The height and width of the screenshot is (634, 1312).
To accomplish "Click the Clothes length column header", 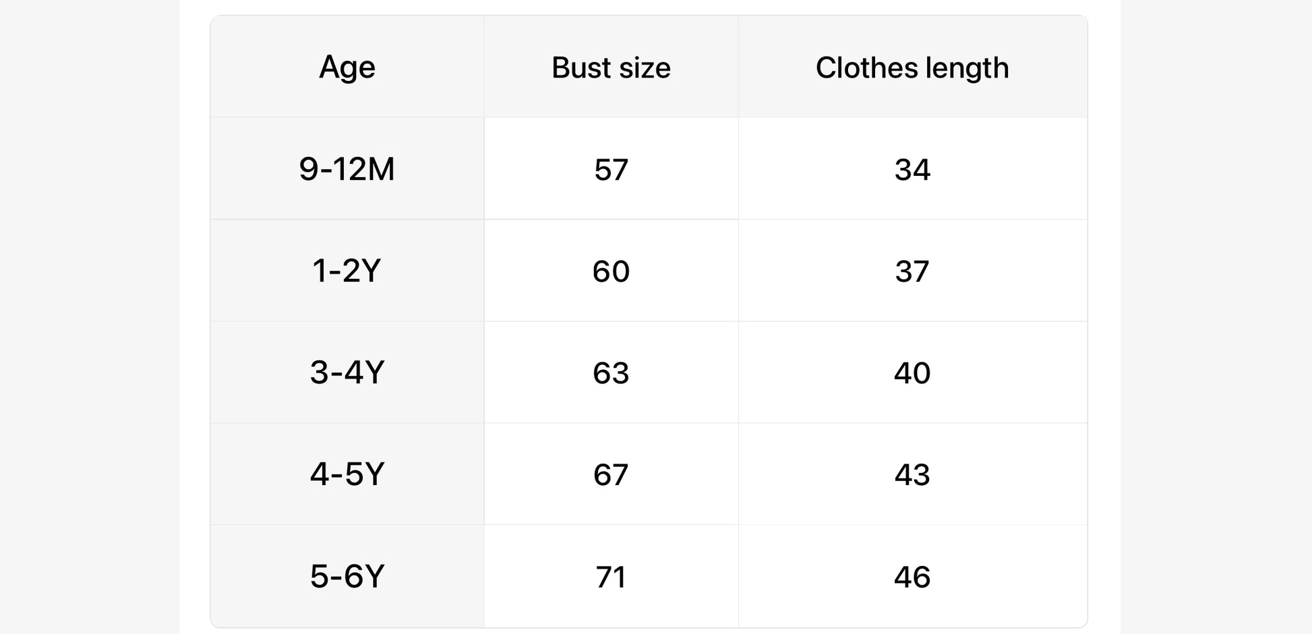I will pos(912,67).
